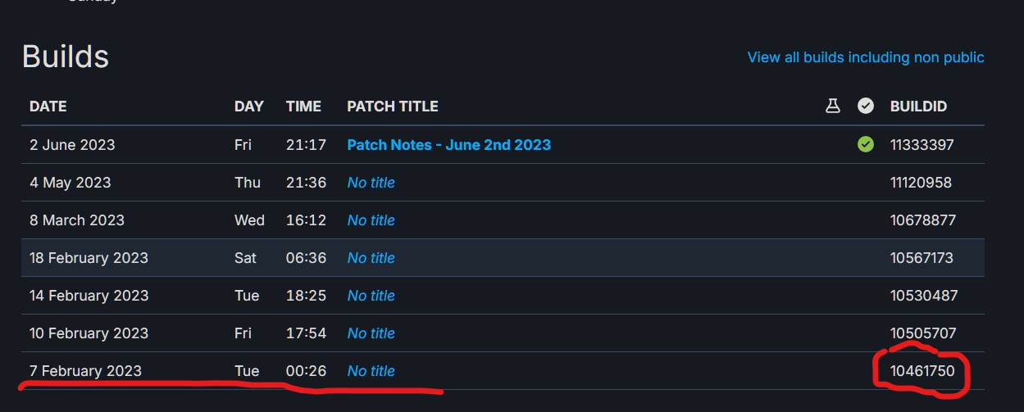Click the BUILDID column header
The image size is (1024, 412).
pos(918,106)
